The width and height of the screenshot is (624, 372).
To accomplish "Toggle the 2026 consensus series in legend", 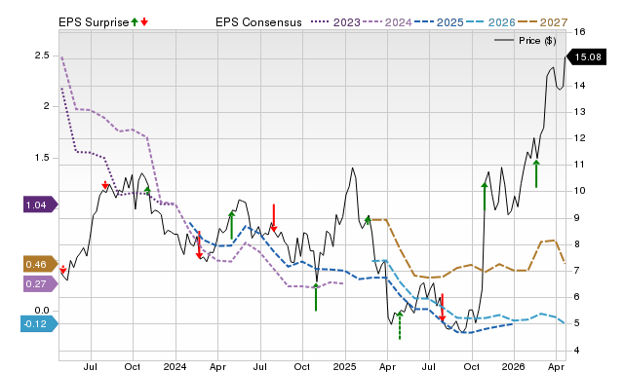I will pos(490,22).
